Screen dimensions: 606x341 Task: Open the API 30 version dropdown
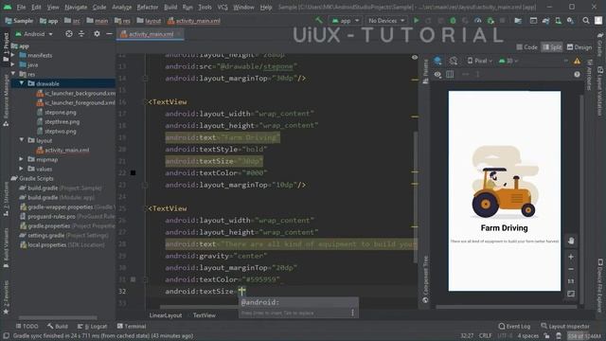click(508, 61)
